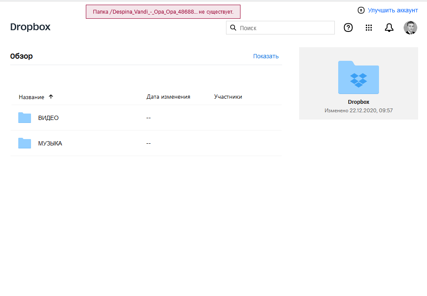The width and height of the screenshot is (427, 296).
Task: Click the Улучшить аккаунт link
Action: tap(393, 10)
